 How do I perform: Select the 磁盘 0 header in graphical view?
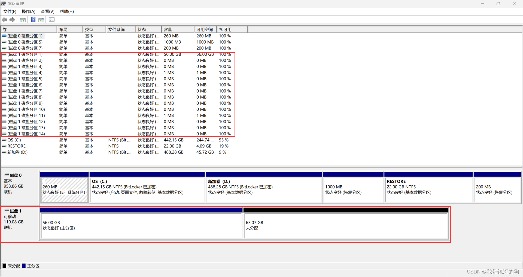(20, 188)
